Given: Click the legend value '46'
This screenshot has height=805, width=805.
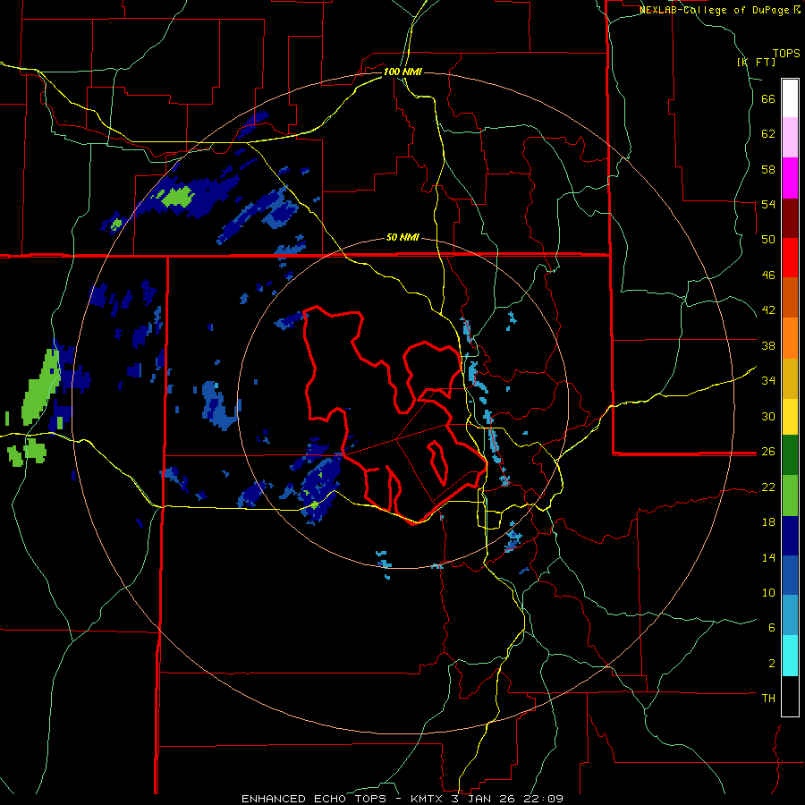Looking at the screenshot, I should coord(768,275).
